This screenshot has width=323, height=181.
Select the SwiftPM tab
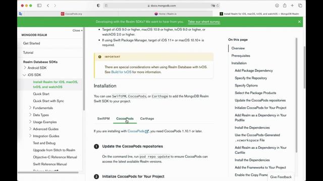[103, 119]
